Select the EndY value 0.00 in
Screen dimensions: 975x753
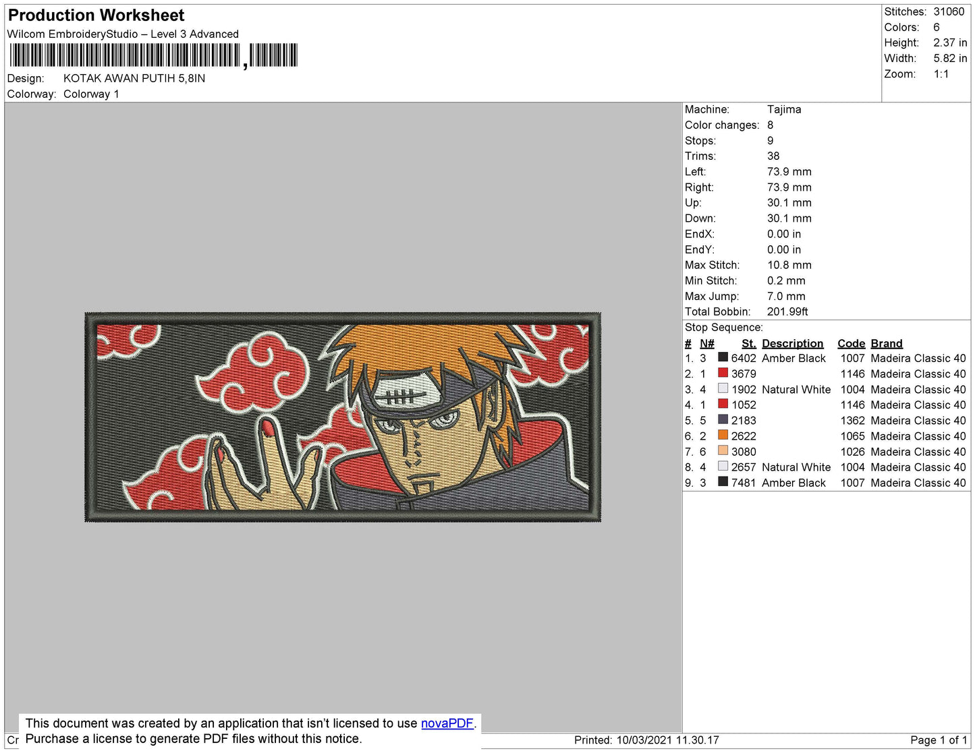coord(784,249)
